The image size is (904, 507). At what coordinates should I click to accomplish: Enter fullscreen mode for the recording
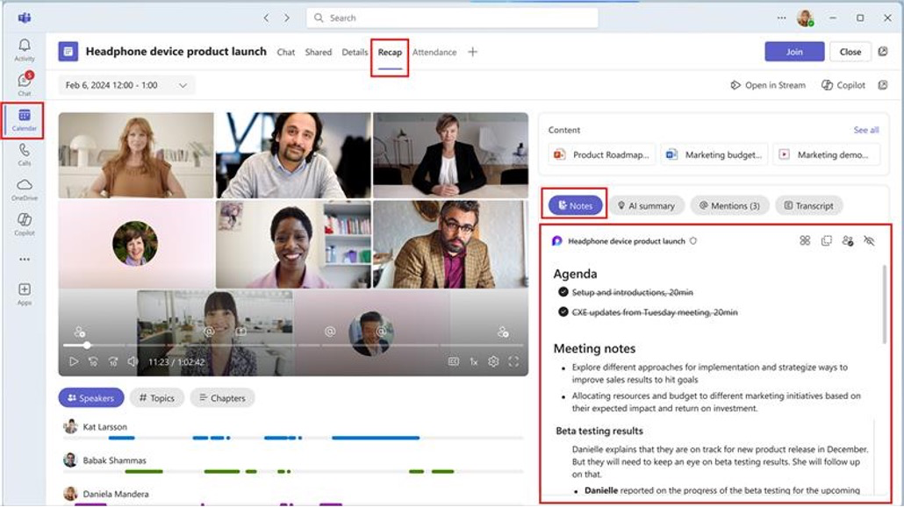[x=513, y=361]
